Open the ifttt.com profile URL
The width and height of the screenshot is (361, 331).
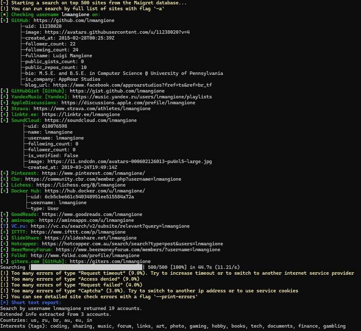pos(78,232)
